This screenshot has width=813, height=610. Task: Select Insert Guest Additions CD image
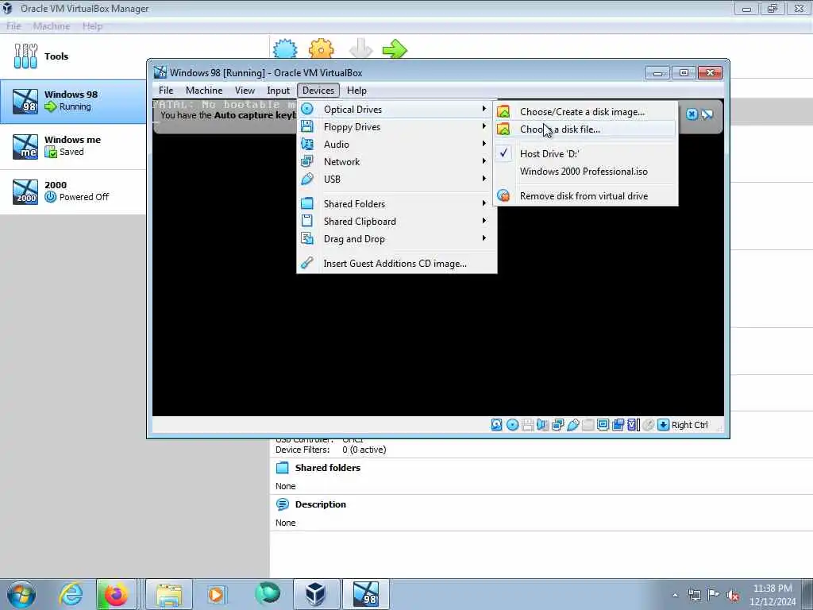point(397,264)
